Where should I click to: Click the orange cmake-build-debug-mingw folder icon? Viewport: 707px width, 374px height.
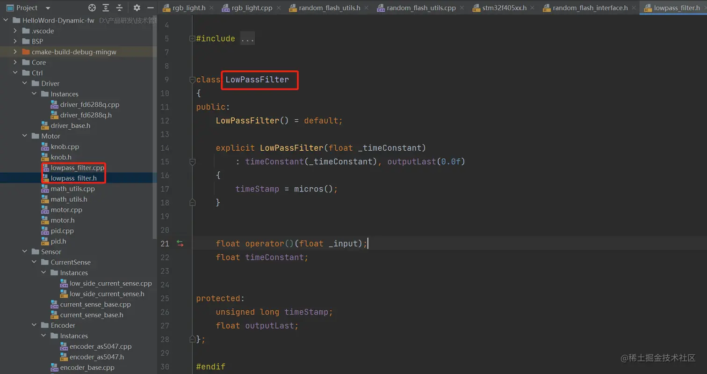pyautogui.click(x=26, y=52)
